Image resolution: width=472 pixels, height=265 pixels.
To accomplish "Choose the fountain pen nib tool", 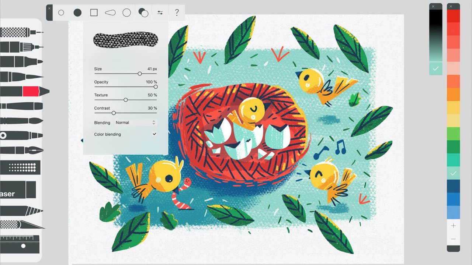I will tap(21, 150).
